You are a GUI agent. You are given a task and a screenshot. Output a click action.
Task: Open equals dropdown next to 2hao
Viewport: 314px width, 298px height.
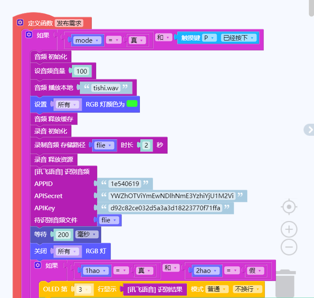coord(232,270)
